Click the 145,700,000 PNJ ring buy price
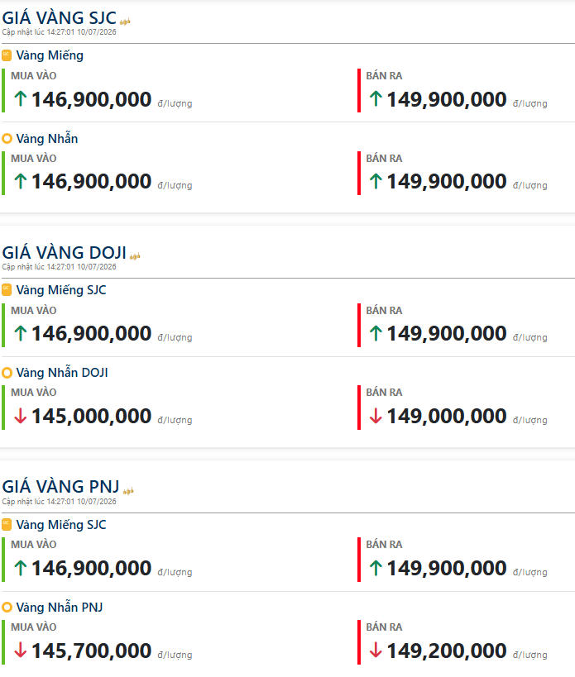This screenshot has height=677, width=575. click(x=92, y=651)
